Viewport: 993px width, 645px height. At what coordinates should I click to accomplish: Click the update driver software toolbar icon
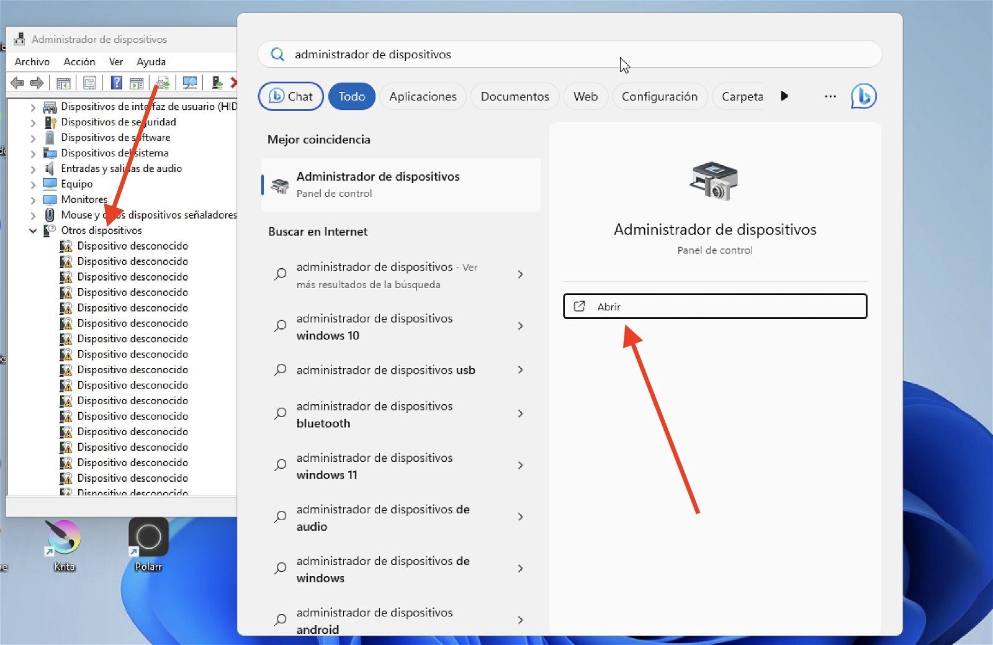163,83
